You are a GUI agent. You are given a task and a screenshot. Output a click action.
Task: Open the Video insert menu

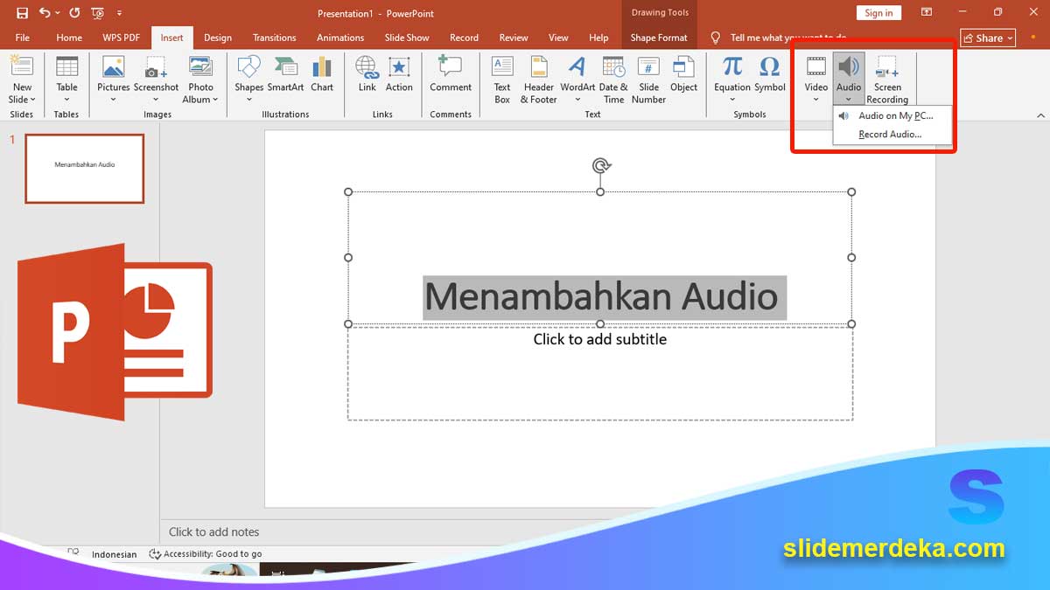[816, 80]
